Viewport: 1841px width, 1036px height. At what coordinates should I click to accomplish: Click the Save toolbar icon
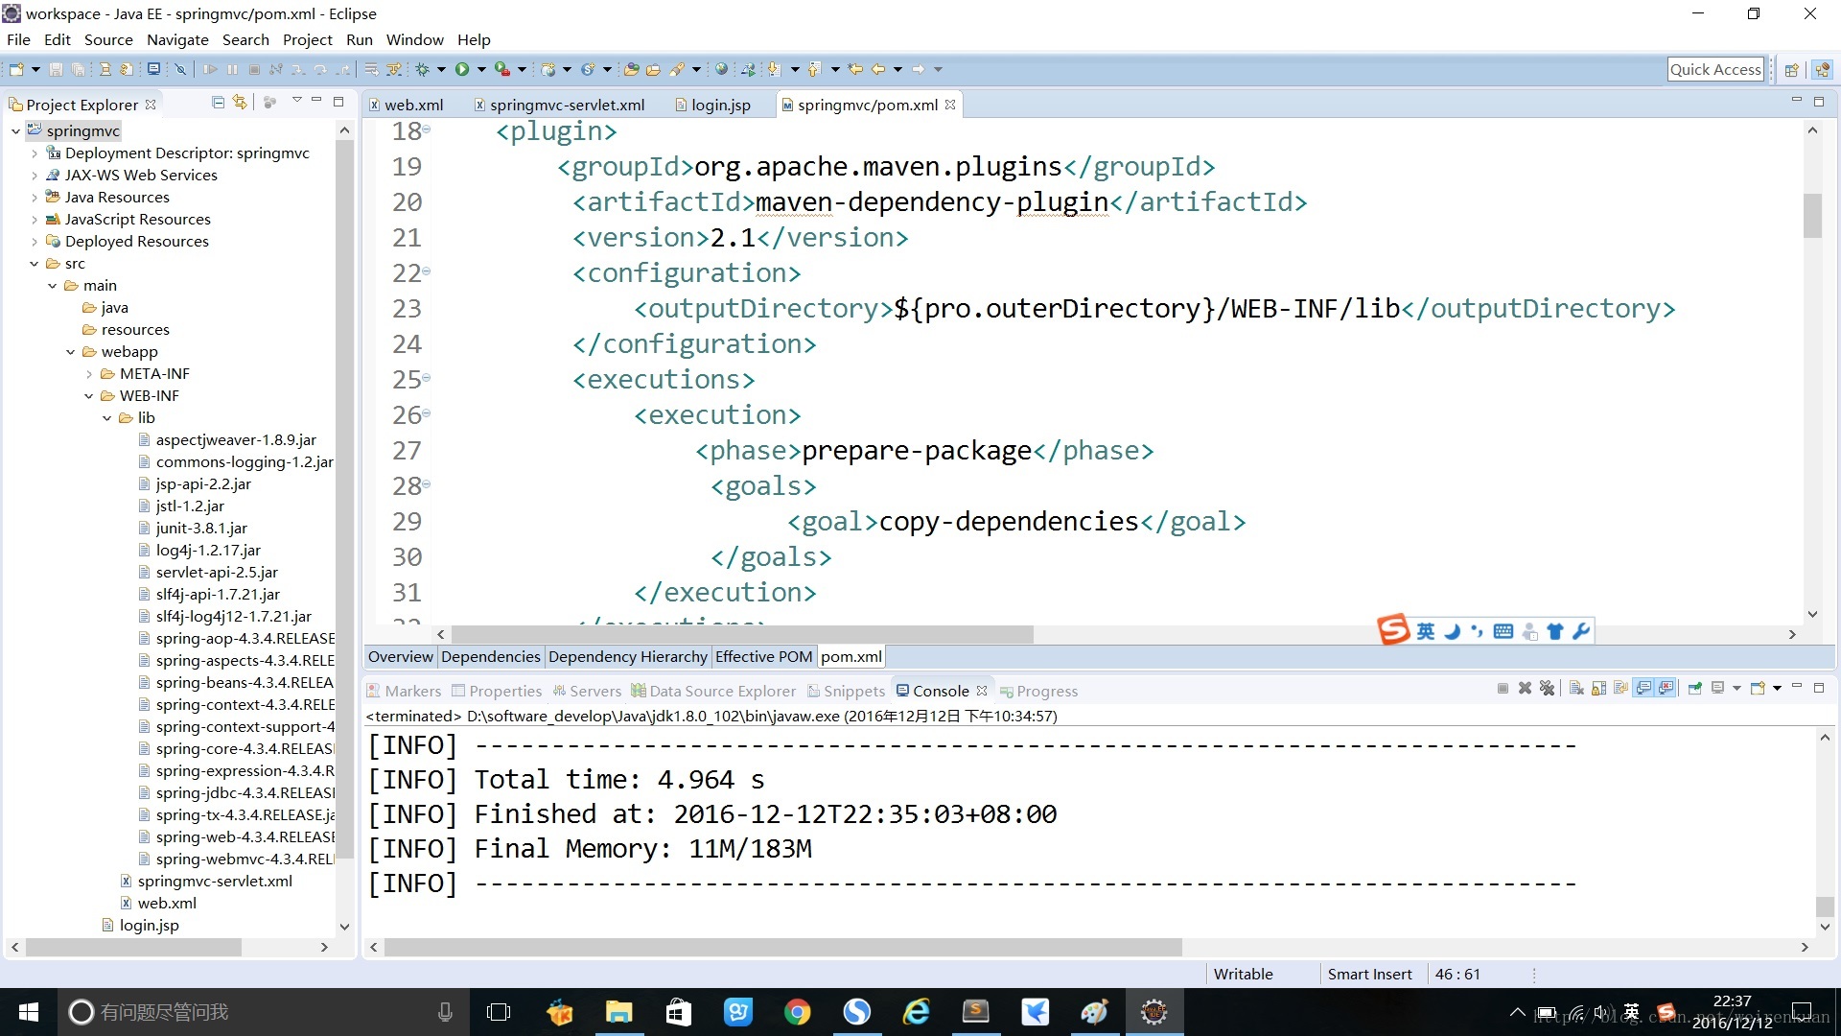(x=56, y=69)
